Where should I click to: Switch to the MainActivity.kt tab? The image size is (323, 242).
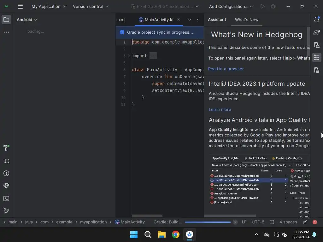(x=159, y=20)
